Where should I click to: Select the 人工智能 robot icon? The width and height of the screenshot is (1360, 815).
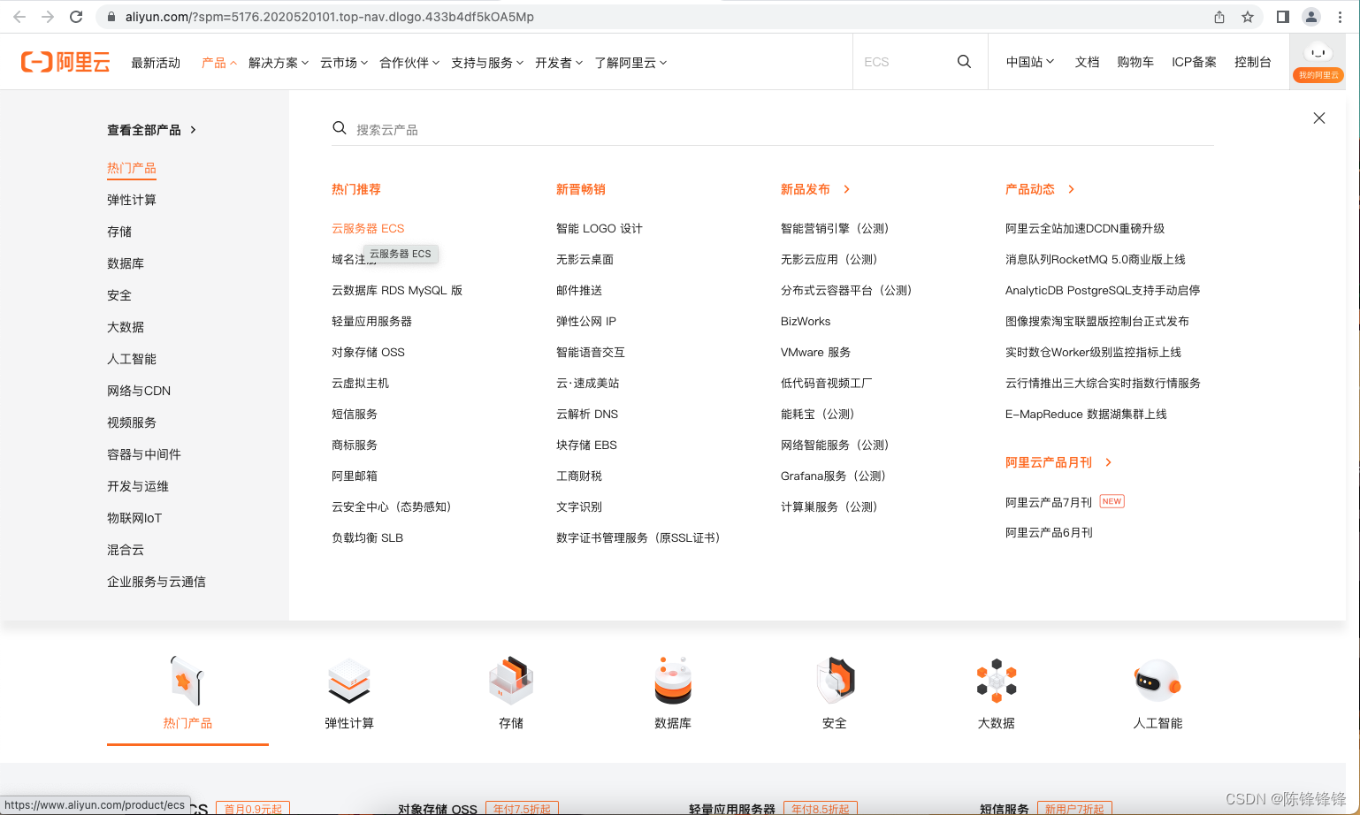[x=1158, y=681]
